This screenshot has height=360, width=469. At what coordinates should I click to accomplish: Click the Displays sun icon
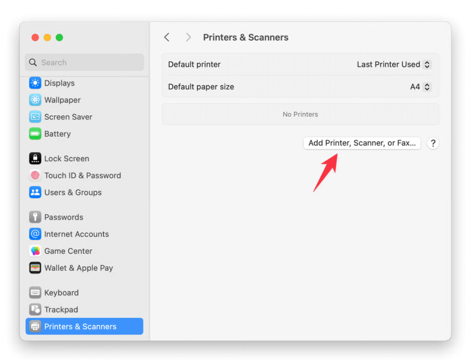pos(35,83)
